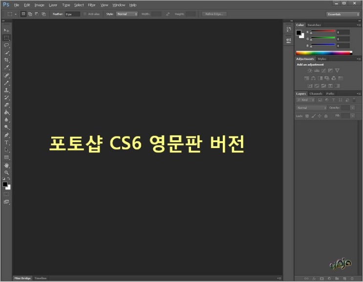Select the Brush tool

coord(6,83)
